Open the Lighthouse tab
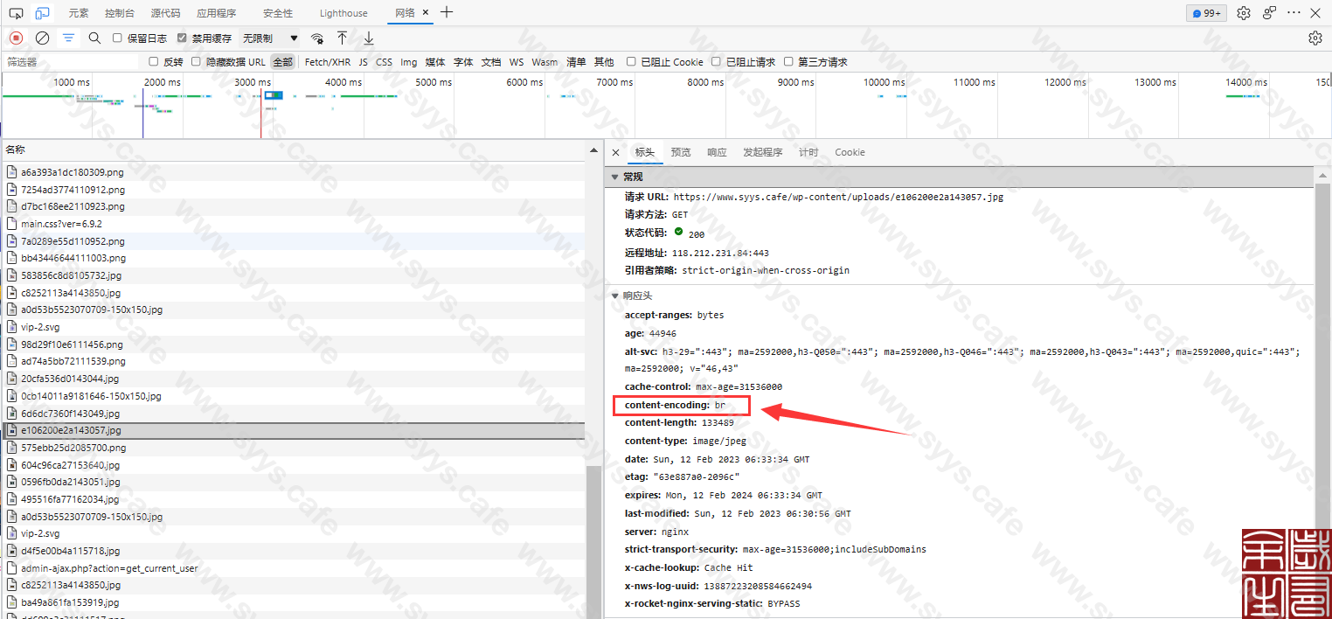 coord(343,13)
